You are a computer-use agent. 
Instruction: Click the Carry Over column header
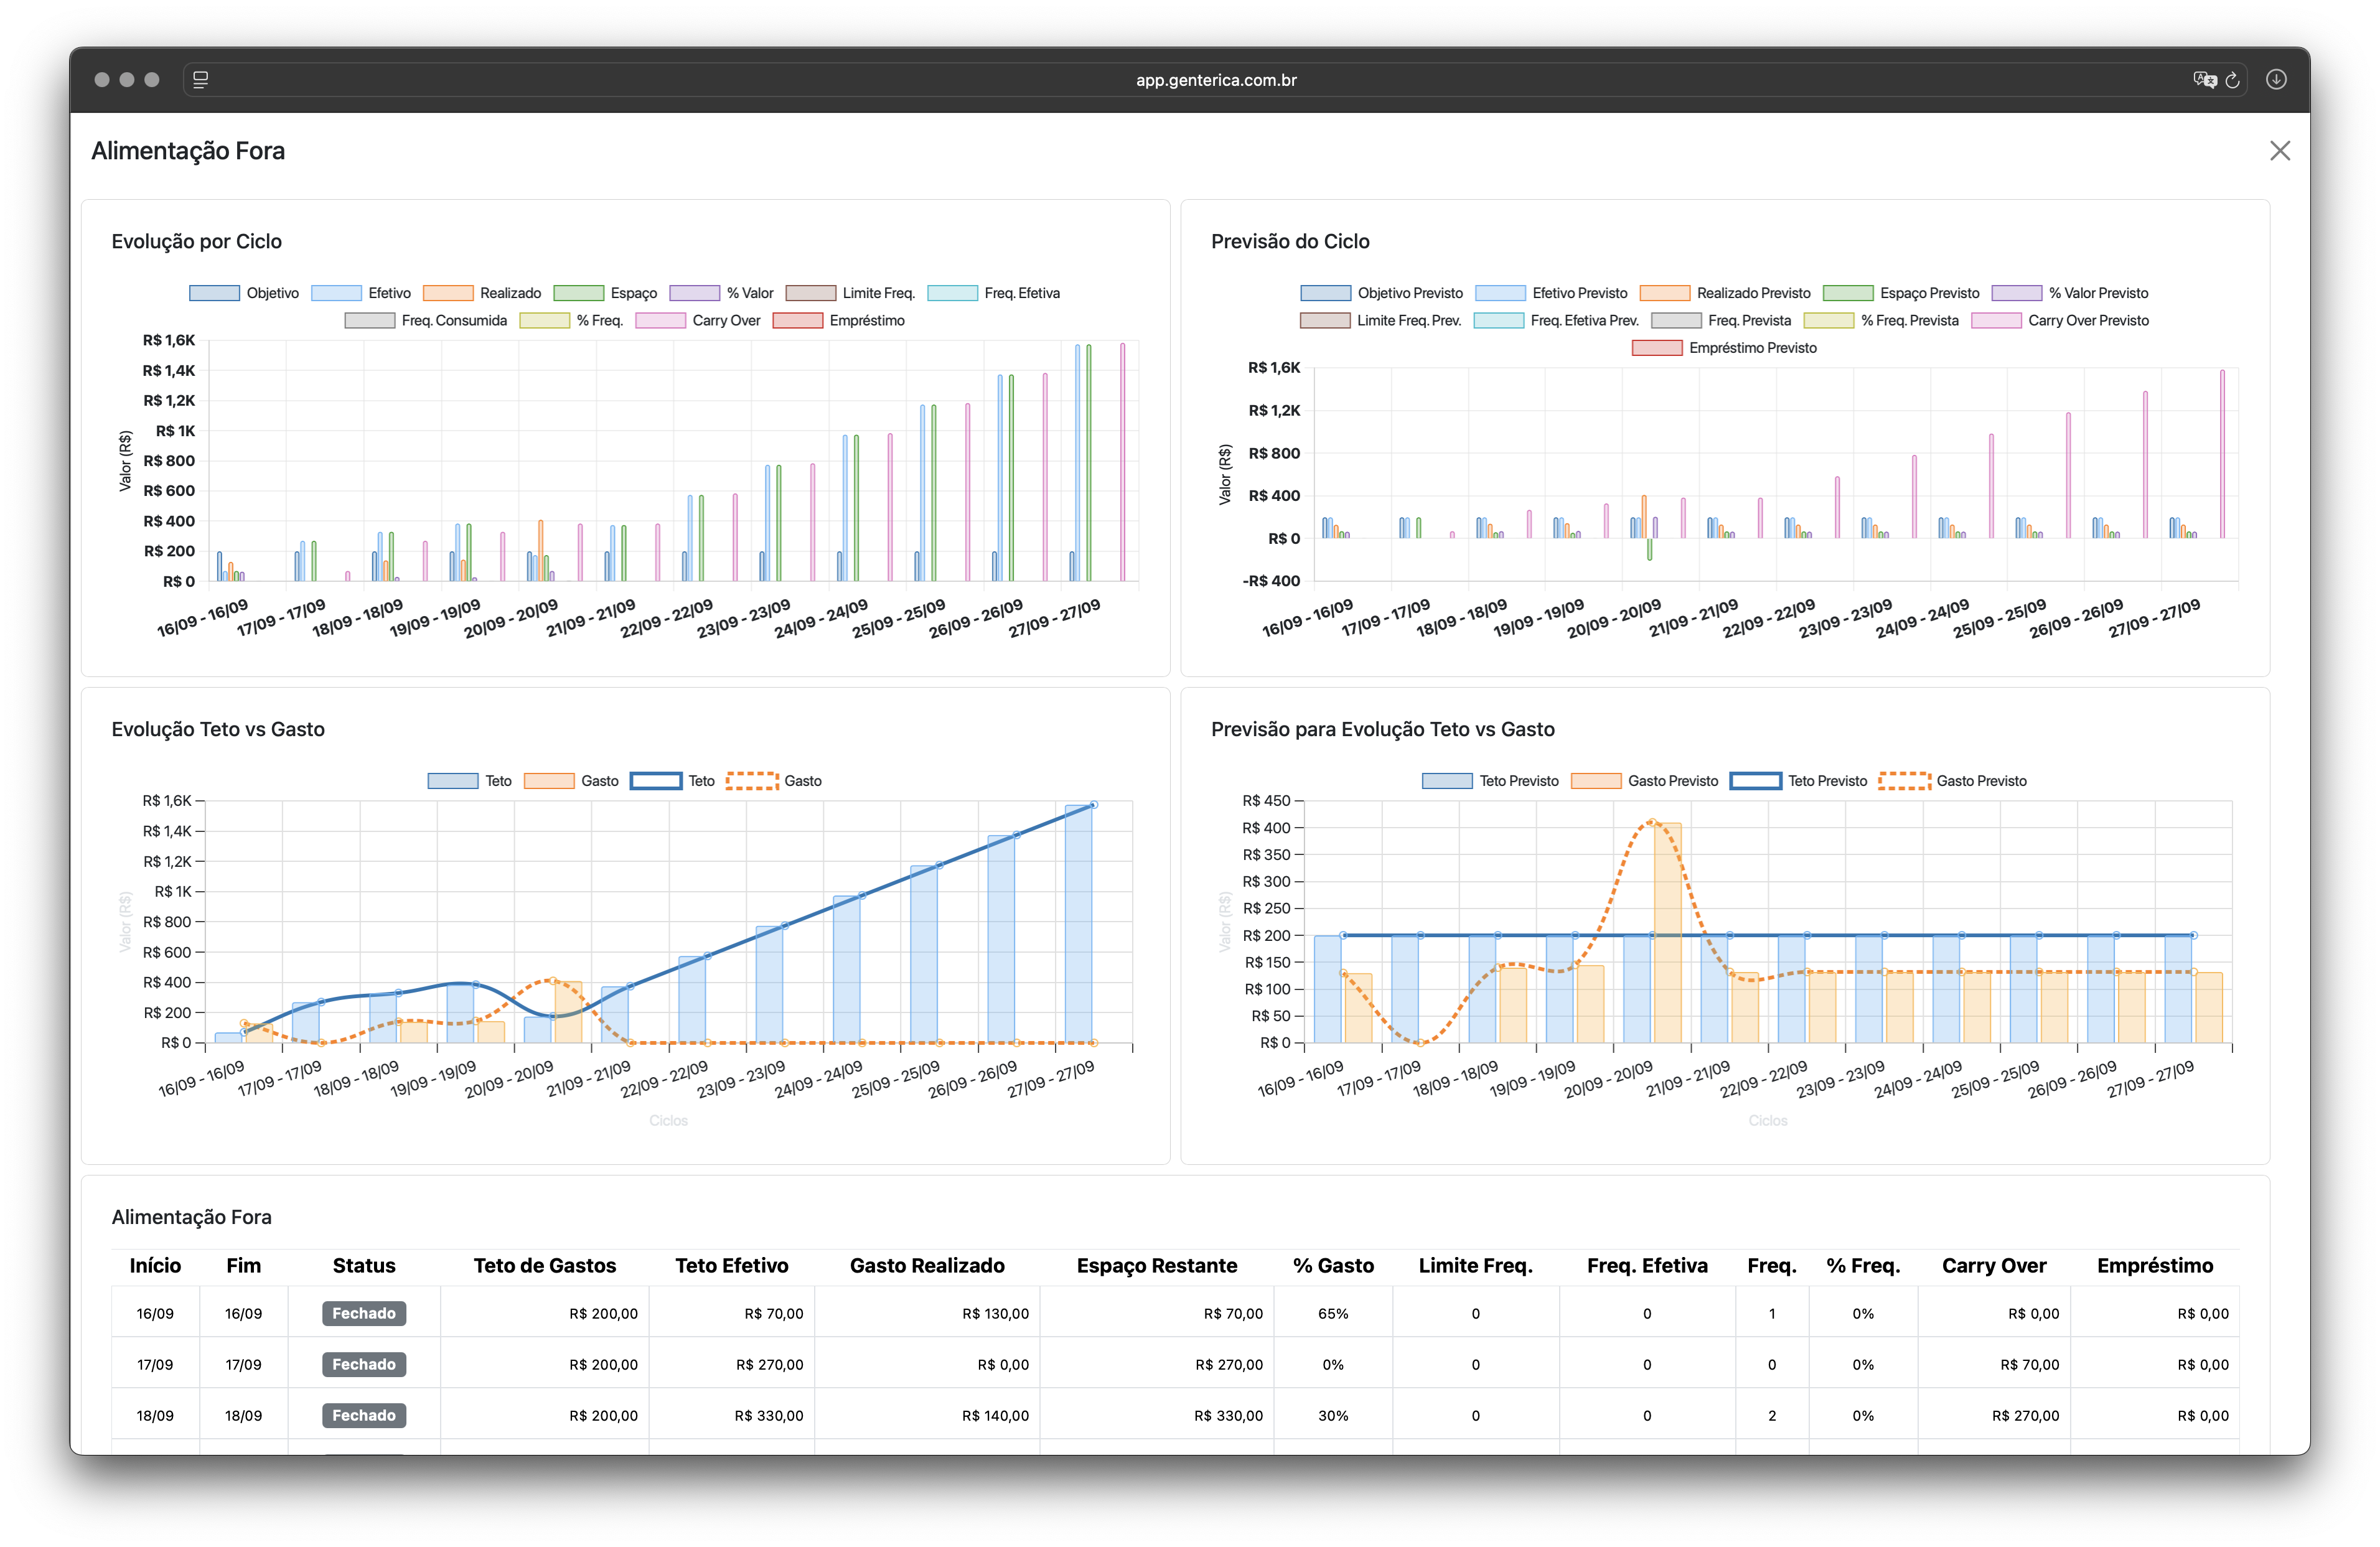point(1993,1265)
